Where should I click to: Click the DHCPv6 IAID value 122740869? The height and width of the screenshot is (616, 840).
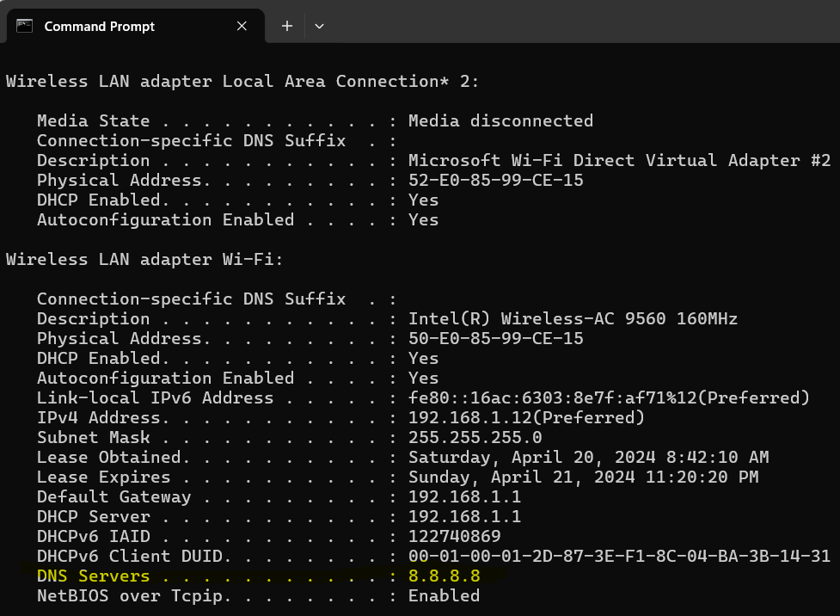(x=454, y=537)
